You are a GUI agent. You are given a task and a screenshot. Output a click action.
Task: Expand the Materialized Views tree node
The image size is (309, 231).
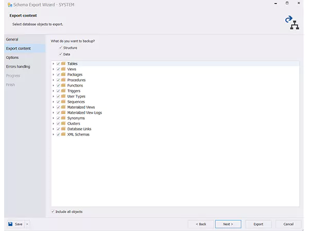click(x=53, y=107)
